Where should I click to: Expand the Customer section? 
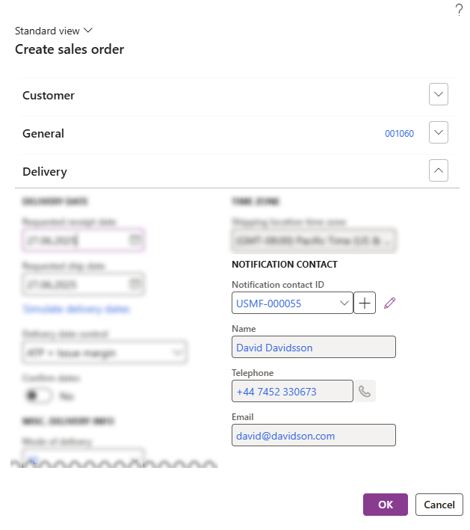click(x=439, y=95)
